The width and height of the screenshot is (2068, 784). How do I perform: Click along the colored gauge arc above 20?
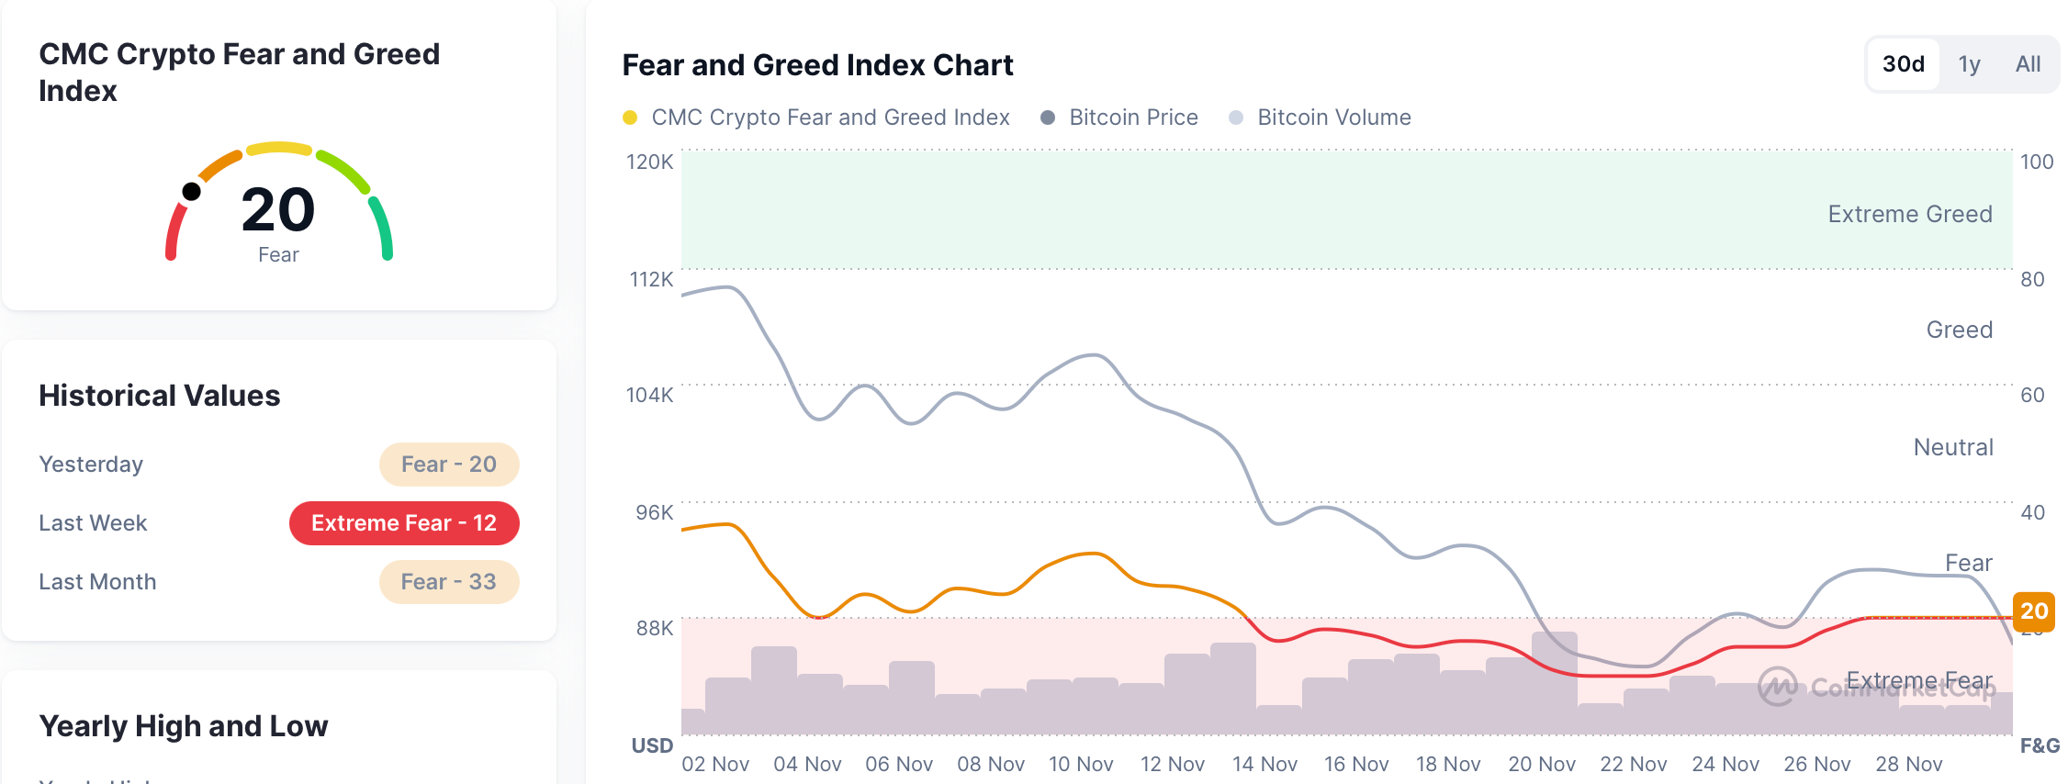click(278, 150)
